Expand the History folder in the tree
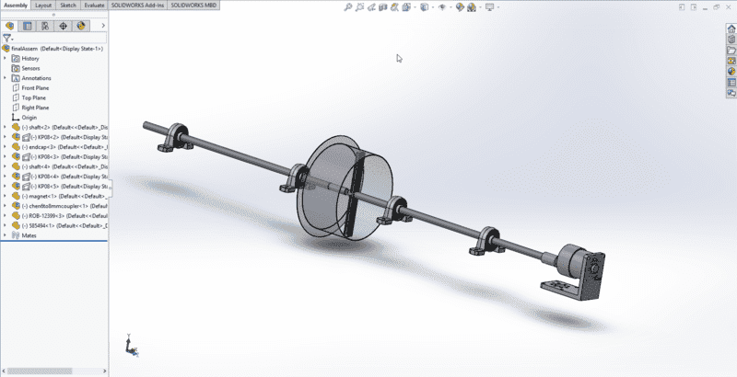The width and height of the screenshot is (737, 377). tap(5, 59)
